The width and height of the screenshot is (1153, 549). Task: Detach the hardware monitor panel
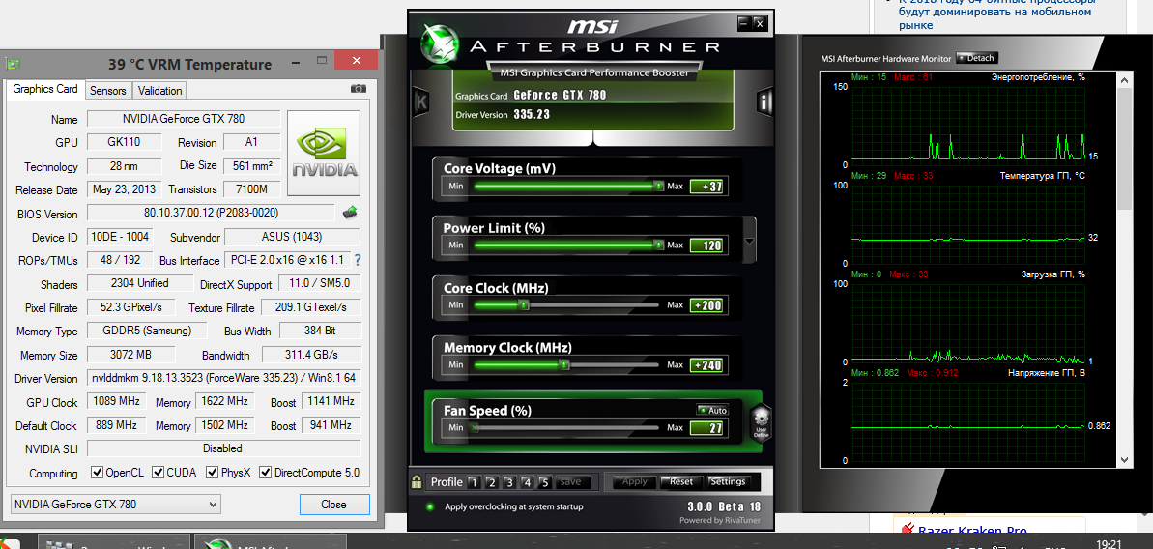pos(976,58)
